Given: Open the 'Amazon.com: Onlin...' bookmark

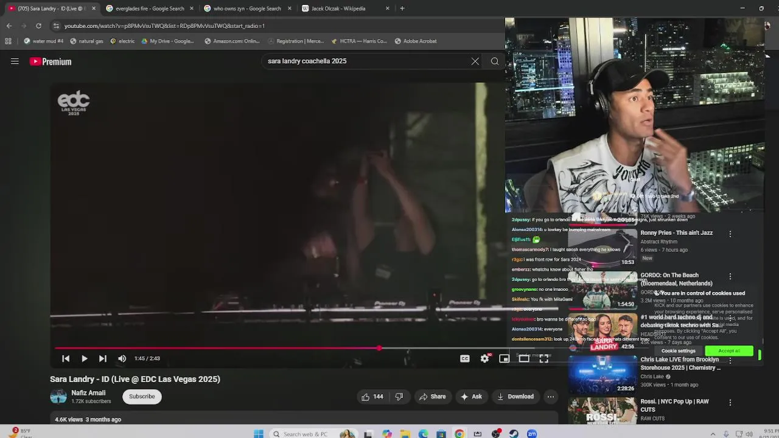Looking at the screenshot, I should point(232,41).
